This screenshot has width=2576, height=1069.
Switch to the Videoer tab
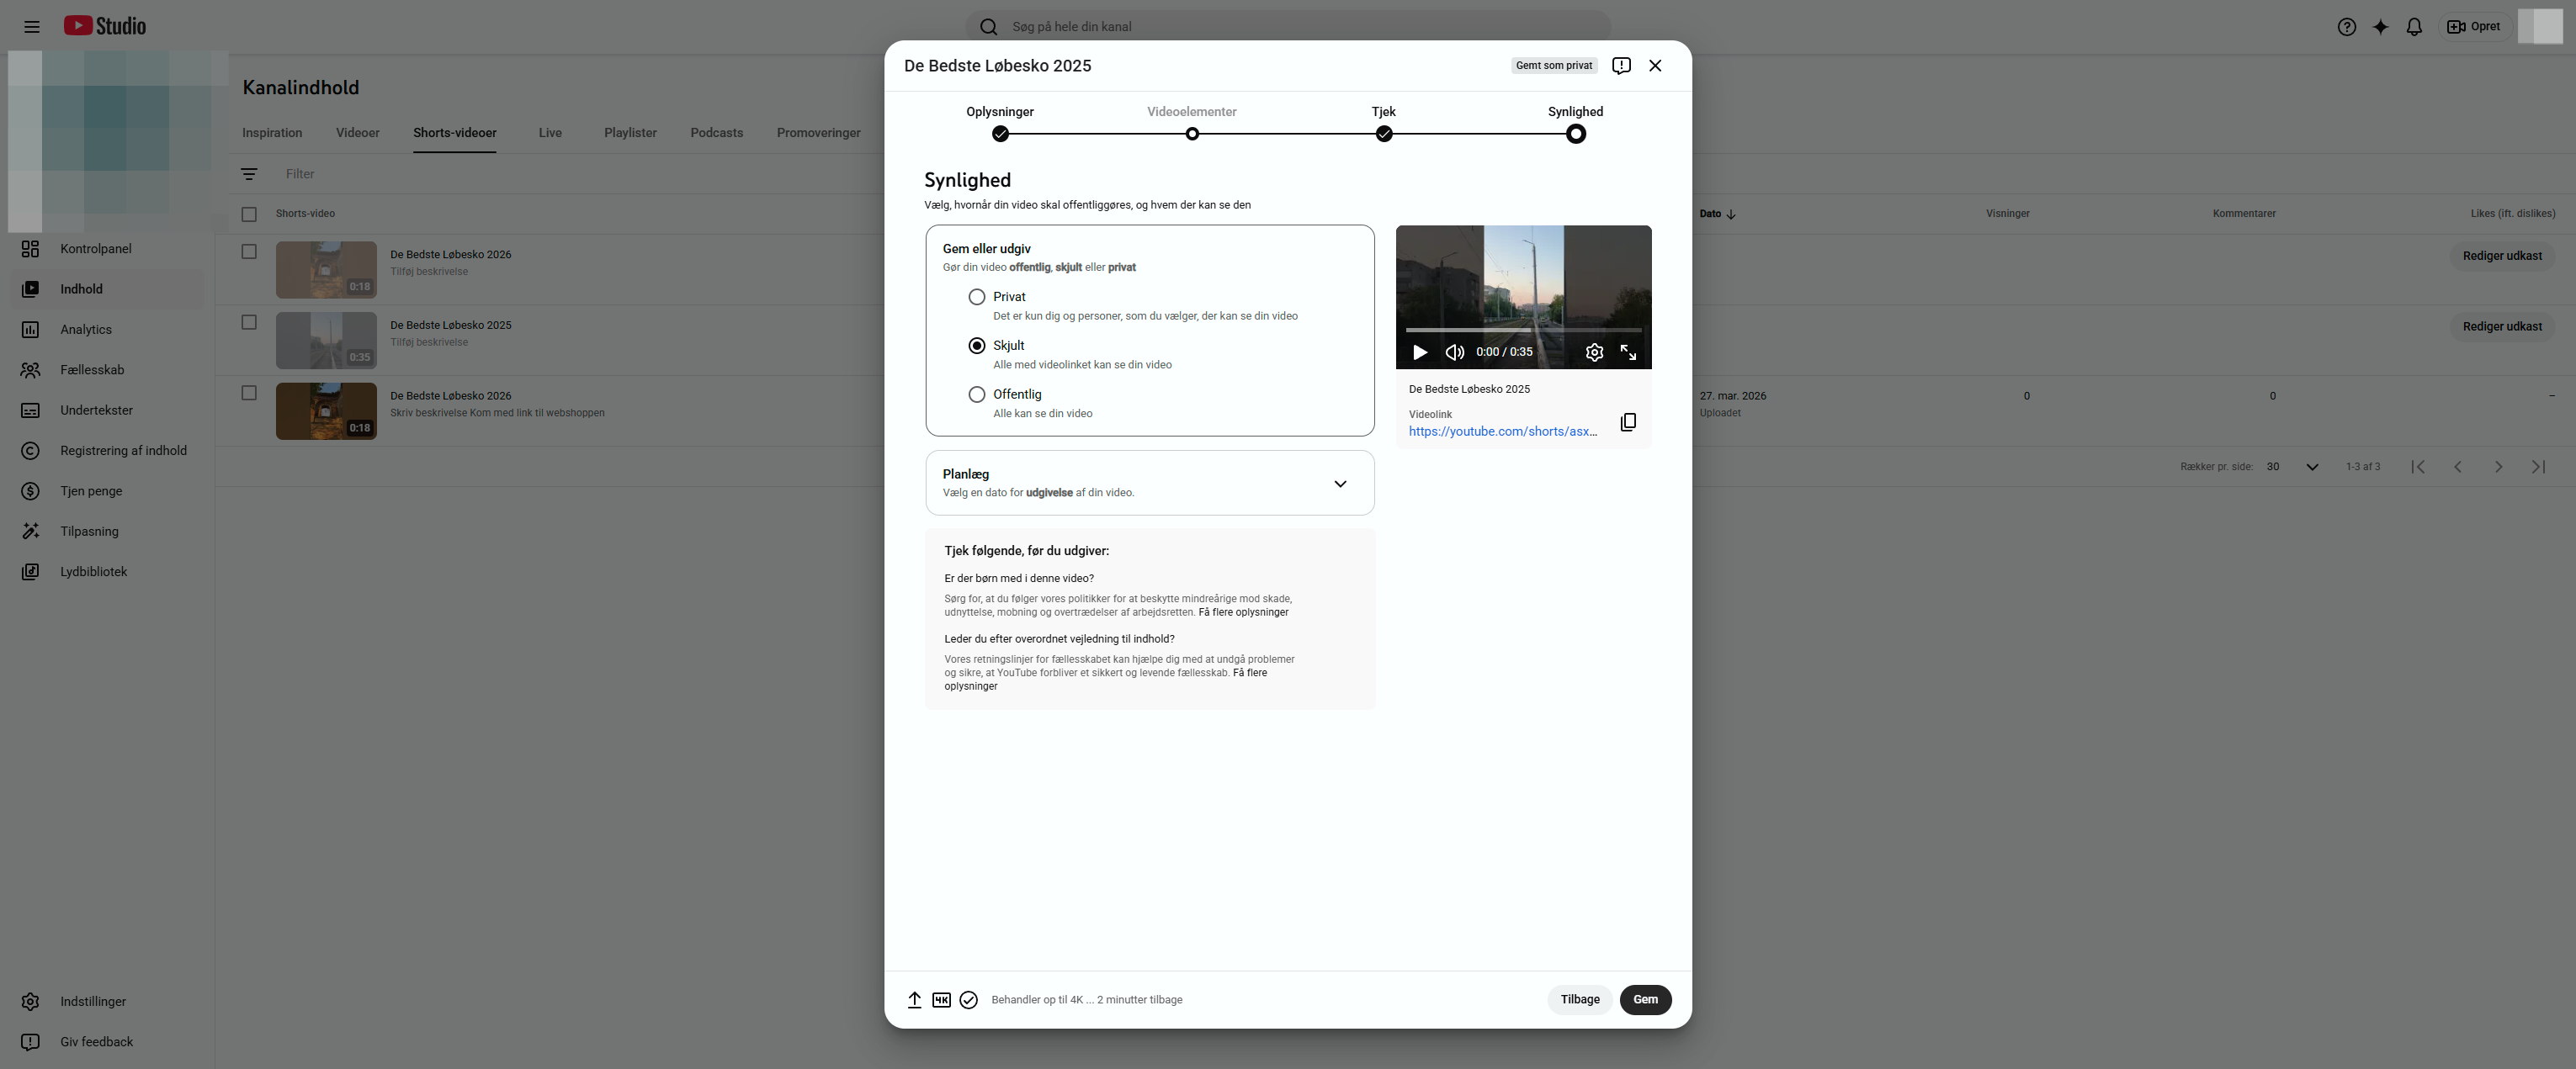(x=357, y=133)
